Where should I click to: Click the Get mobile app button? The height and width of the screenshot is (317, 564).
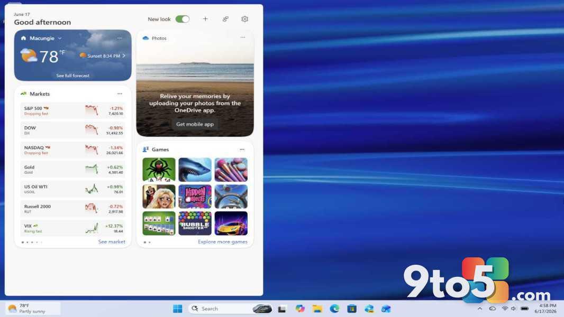point(195,124)
